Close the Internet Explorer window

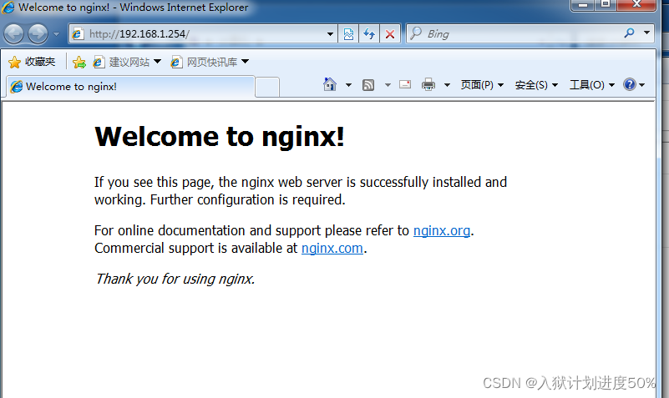coord(636,5)
